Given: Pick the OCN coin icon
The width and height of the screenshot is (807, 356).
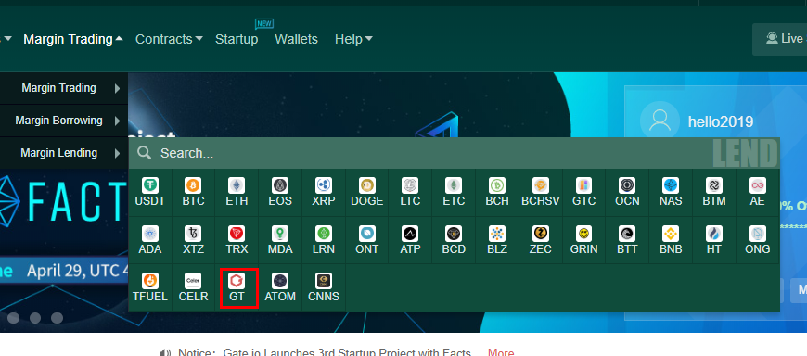Looking at the screenshot, I should tap(627, 185).
